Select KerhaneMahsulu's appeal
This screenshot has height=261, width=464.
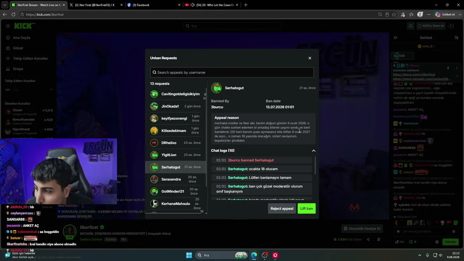pyautogui.click(x=176, y=203)
